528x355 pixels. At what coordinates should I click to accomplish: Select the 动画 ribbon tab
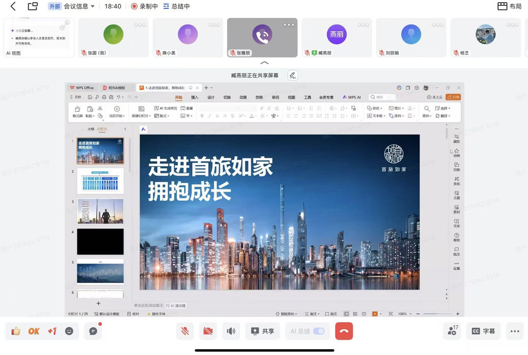[x=243, y=97]
